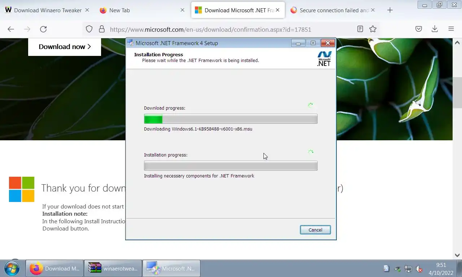Image resolution: width=462 pixels, height=277 pixels.
Task: Close the New Tab tab
Action: (182, 10)
